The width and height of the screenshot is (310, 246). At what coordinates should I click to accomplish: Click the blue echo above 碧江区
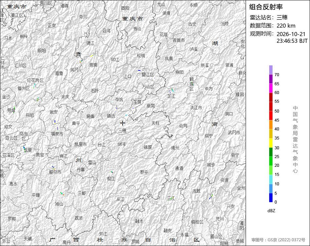pyautogui.click(x=139, y=70)
